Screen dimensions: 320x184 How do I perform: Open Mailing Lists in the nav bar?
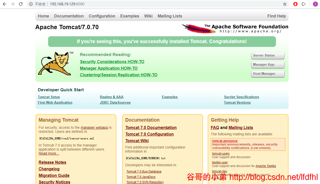[170, 16]
